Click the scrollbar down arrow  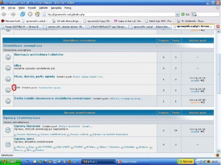pos(218,151)
